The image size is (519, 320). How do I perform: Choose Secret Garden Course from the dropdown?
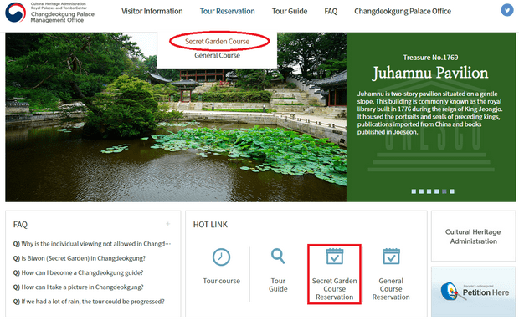tap(217, 41)
